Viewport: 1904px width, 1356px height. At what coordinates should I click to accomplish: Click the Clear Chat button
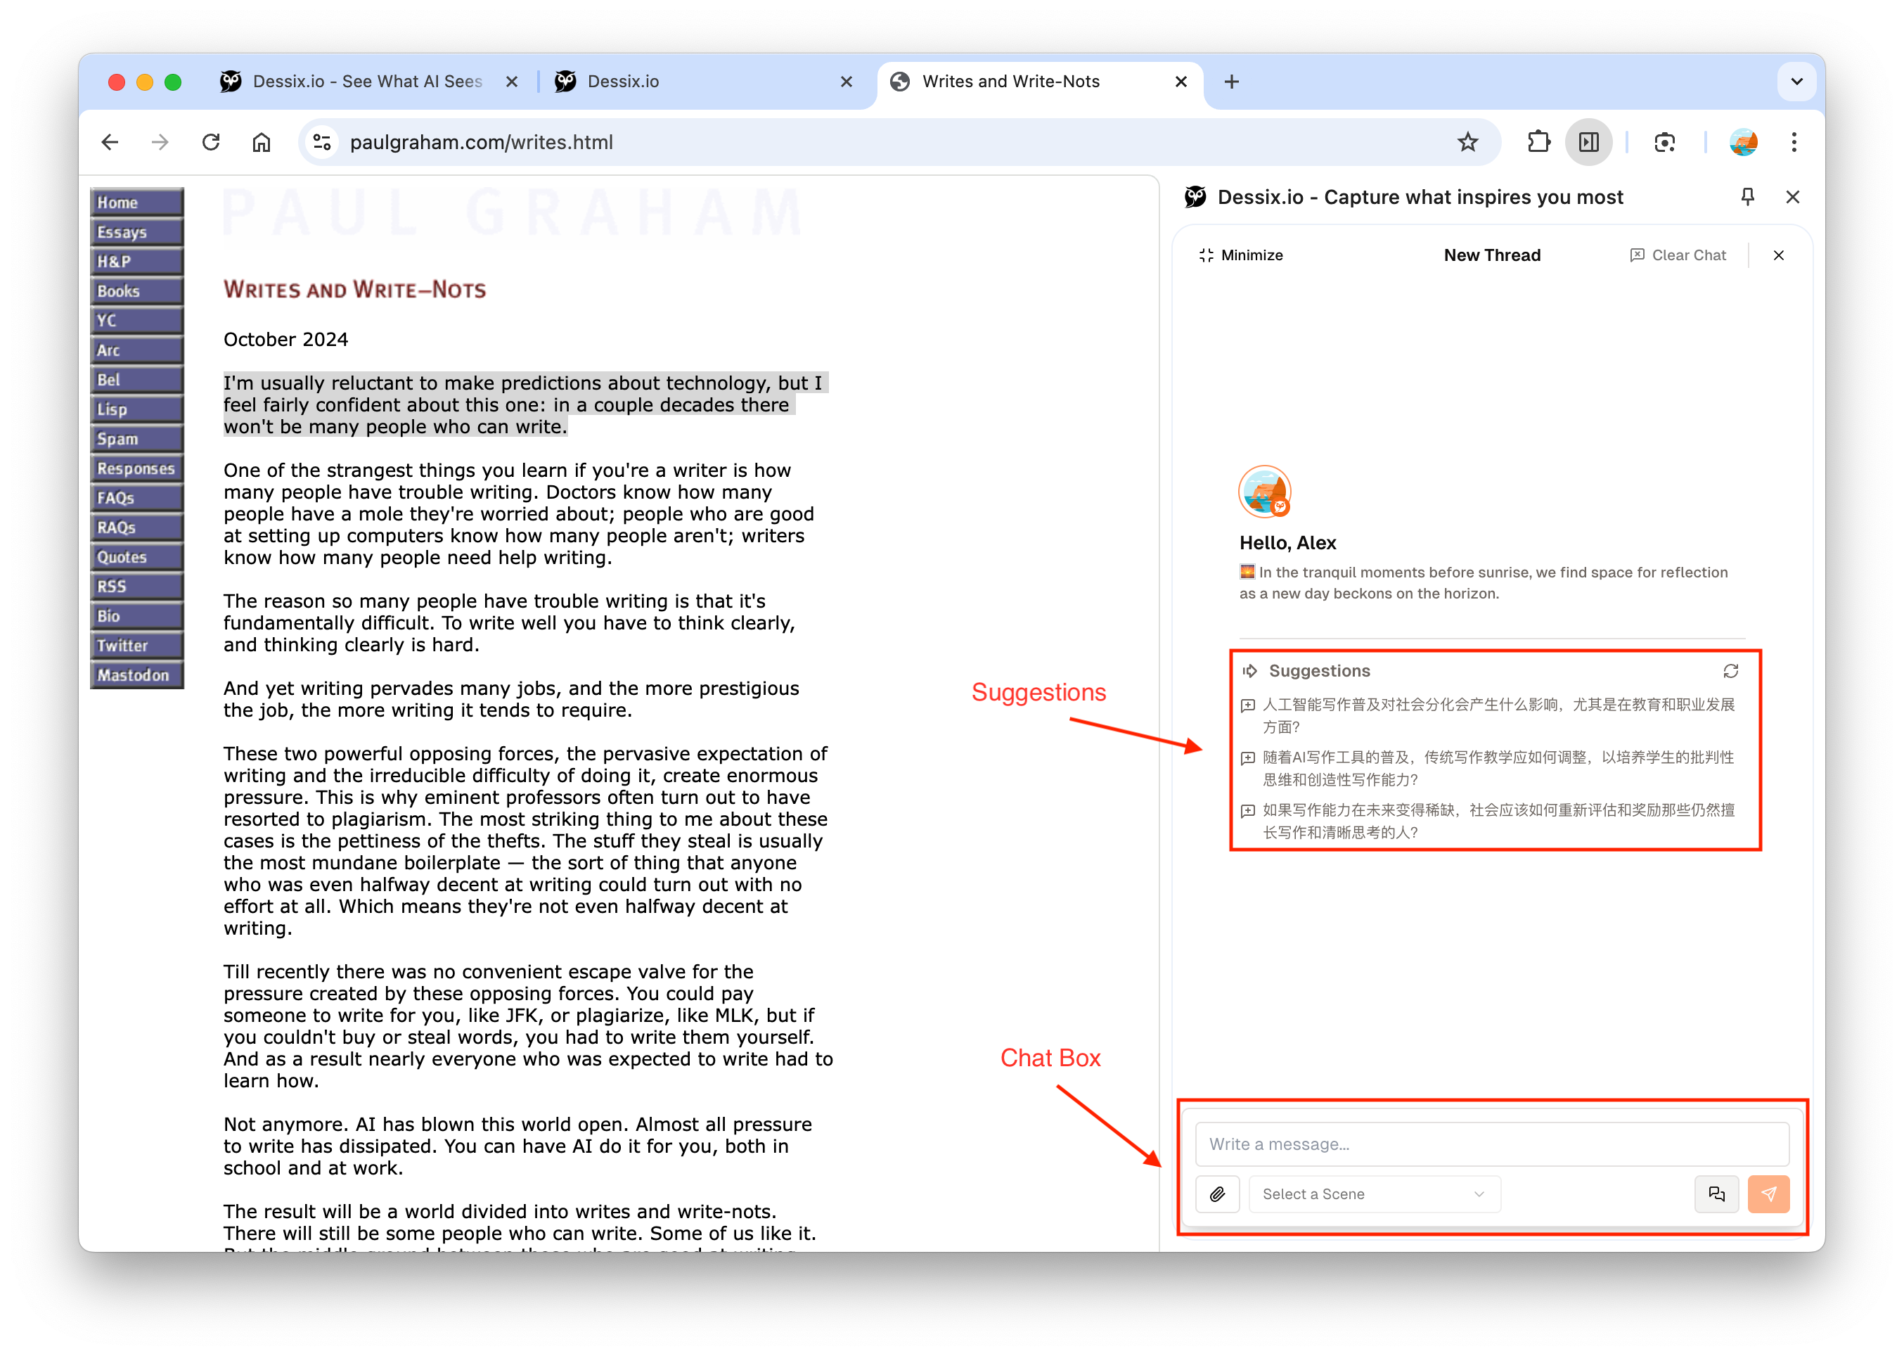click(1678, 255)
